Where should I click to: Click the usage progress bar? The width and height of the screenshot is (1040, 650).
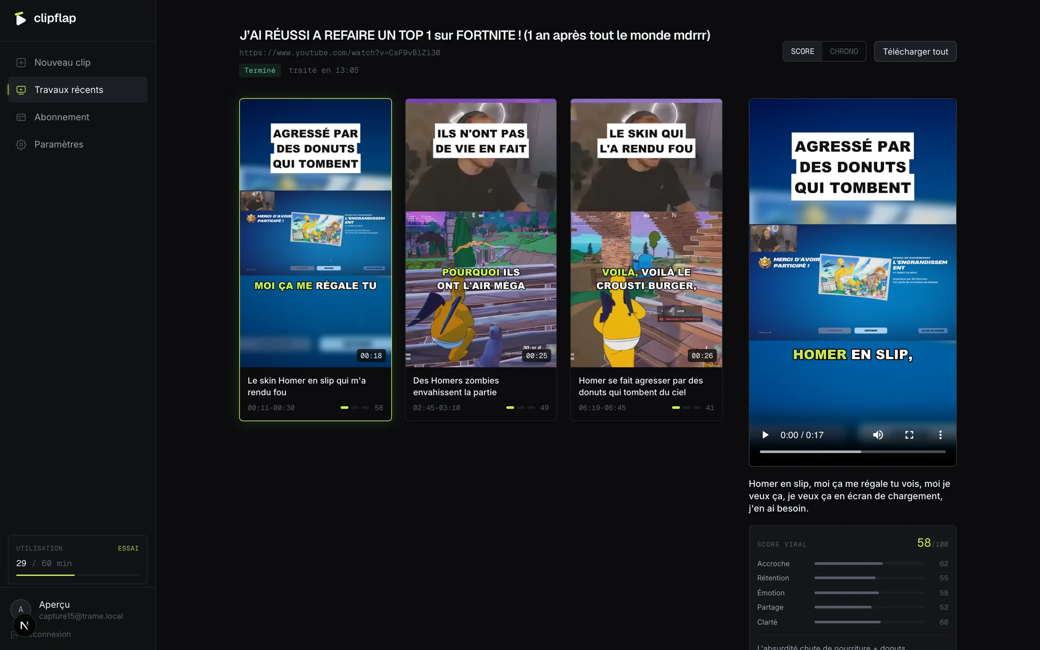coord(78,575)
